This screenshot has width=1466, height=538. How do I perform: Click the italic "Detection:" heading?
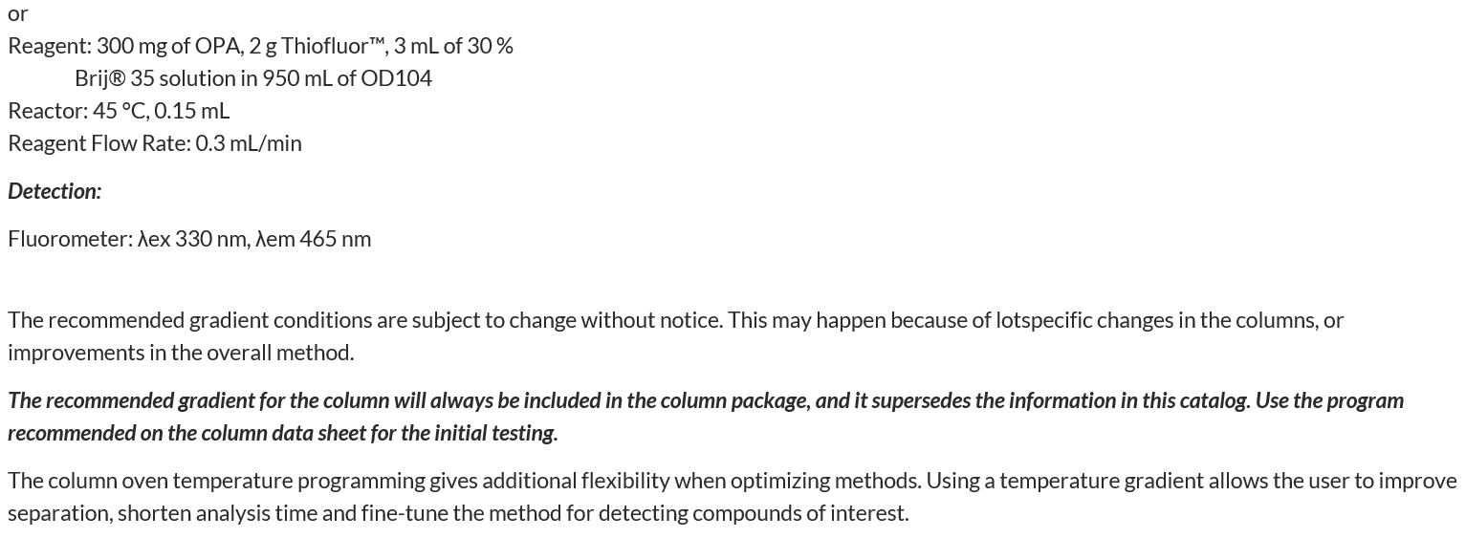tap(55, 191)
